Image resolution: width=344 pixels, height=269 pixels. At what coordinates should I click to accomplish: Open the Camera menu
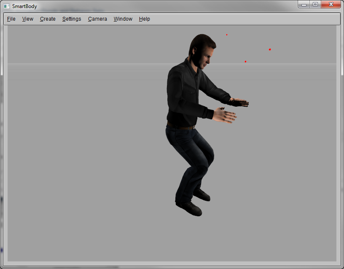click(x=97, y=19)
